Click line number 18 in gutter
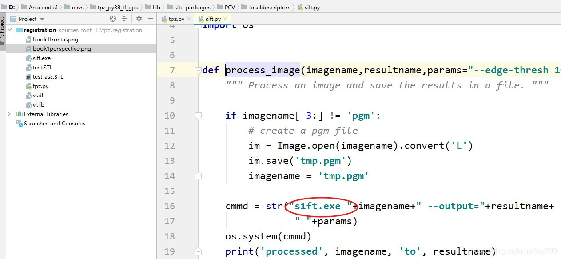This screenshot has width=561, height=259. pyautogui.click(x=170, y=236)
